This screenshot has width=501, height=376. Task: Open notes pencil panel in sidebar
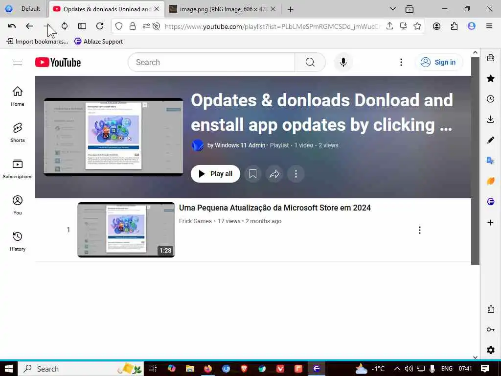(x=490, y=140)
